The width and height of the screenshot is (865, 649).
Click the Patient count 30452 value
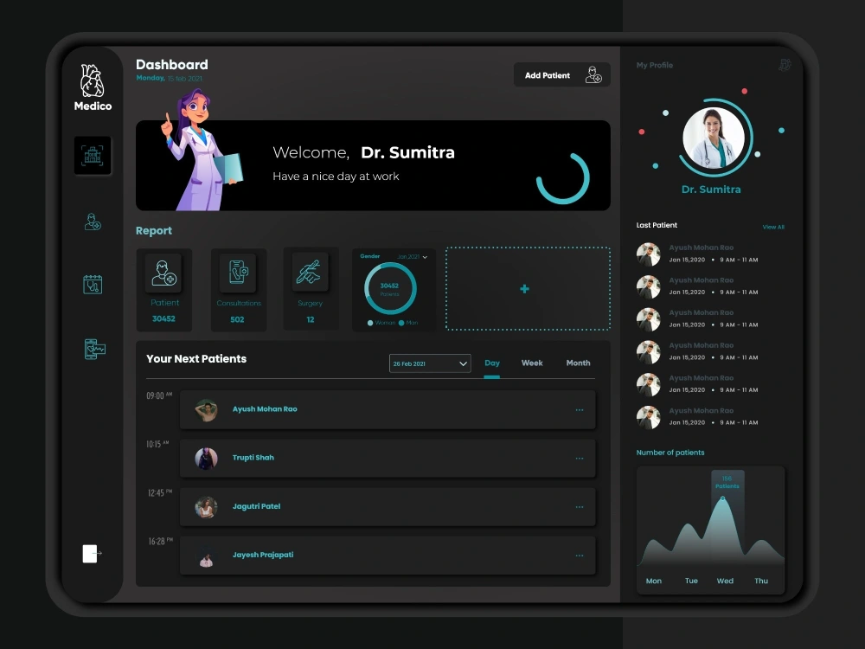(x=163, y=318)
